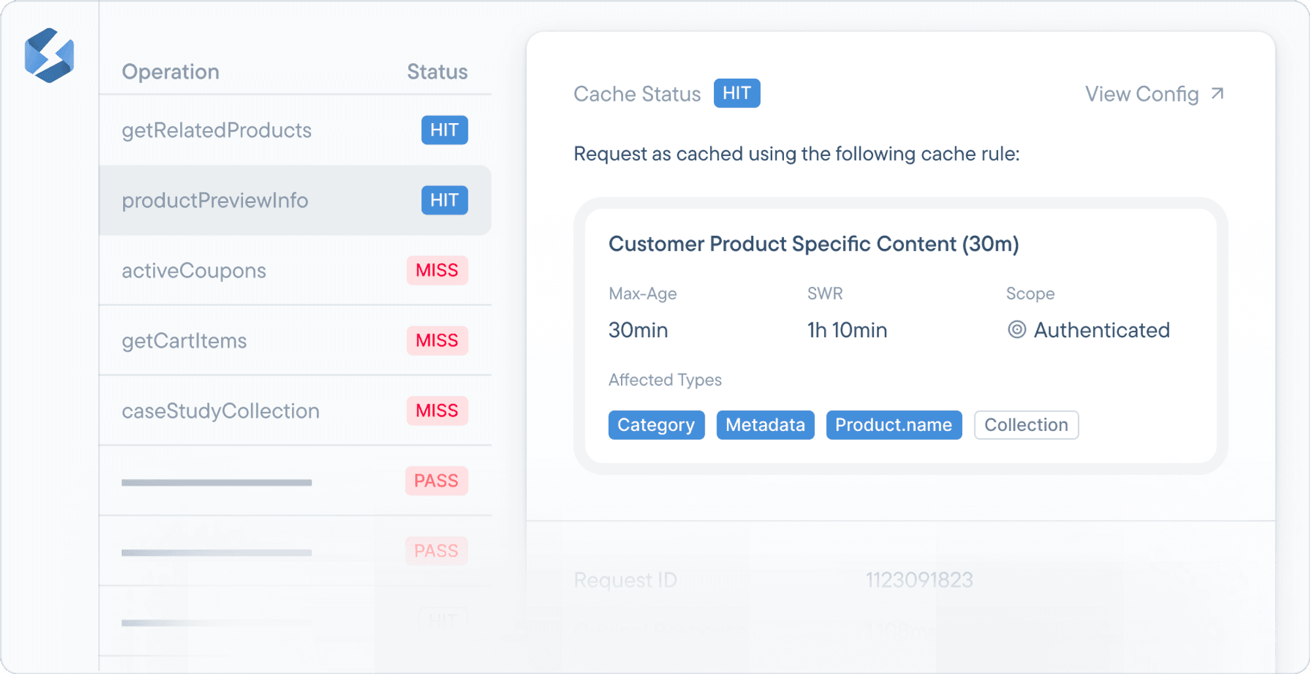
Task: Click the arrow icon beside View Config
Action: [x=1218, y=94]
